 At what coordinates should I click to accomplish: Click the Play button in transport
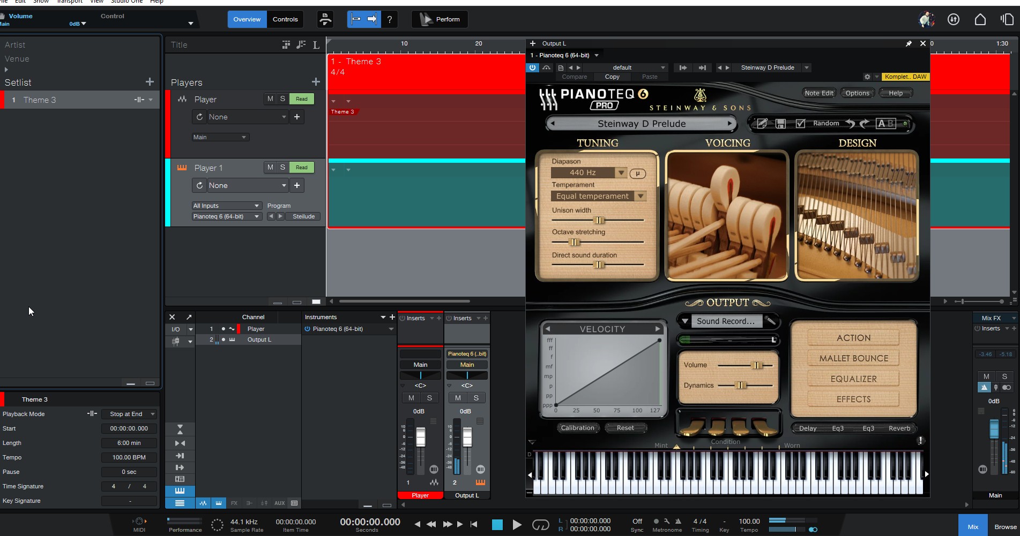517,525
